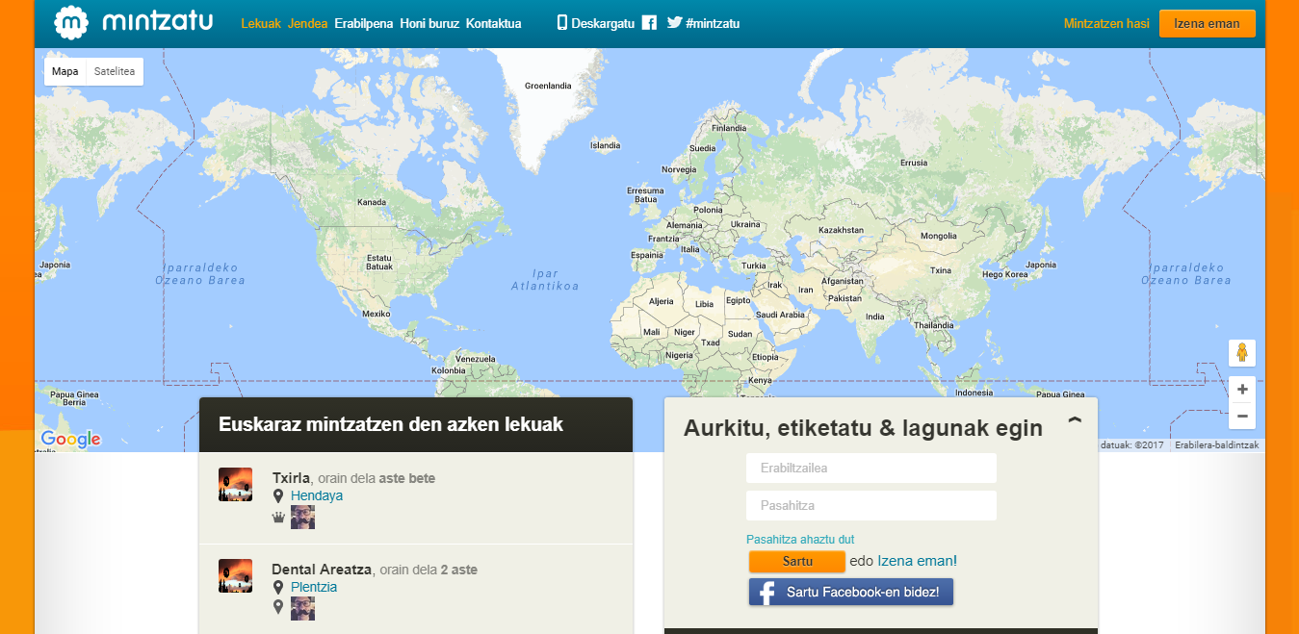This screenshot has width=1299, height=634.
Task: Open the Facebook page icon in header
Action: pos(650,24)
